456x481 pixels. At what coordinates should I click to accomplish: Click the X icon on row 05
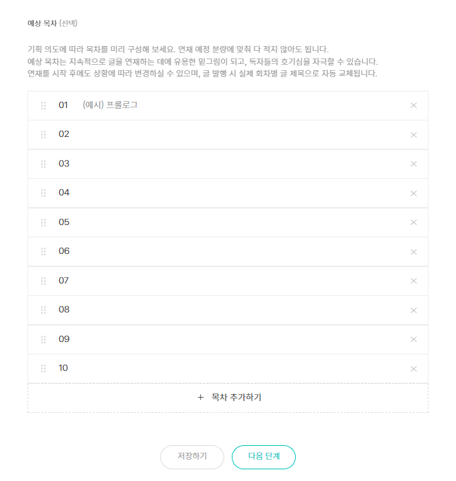pyautogui.click(x=413, y=222)
